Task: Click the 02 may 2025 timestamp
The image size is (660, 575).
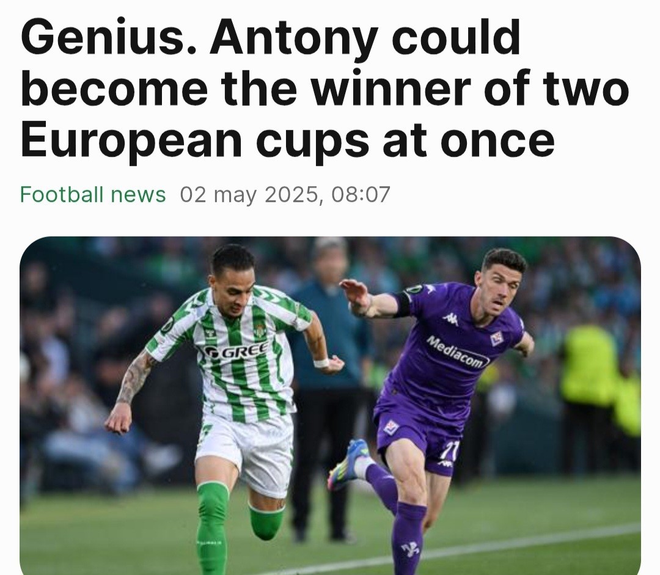Action: coord(285,195)
